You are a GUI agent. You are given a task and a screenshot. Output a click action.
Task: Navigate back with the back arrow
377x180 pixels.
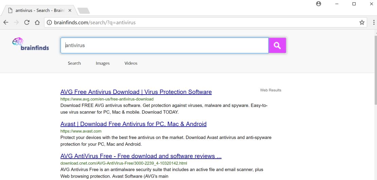(x=6, y=23)
